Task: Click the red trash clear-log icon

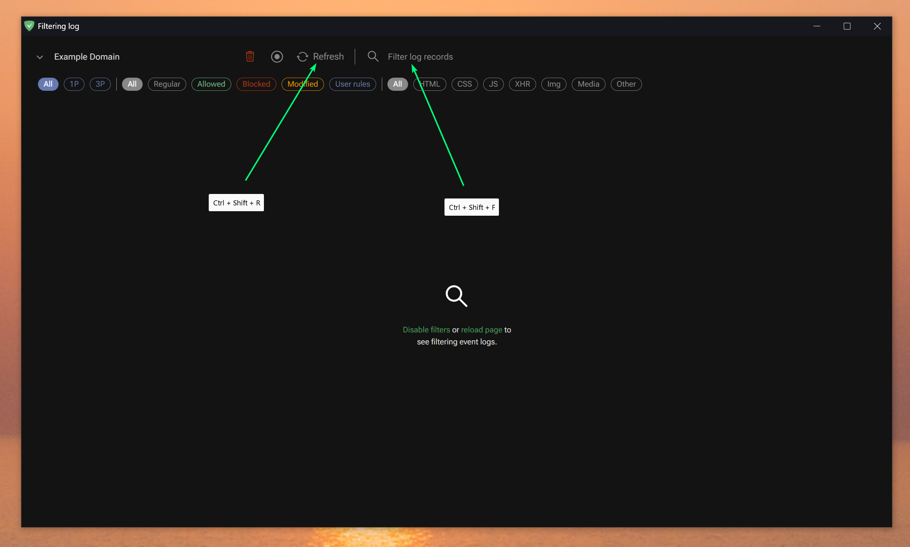Action: (x=250, y=57)
